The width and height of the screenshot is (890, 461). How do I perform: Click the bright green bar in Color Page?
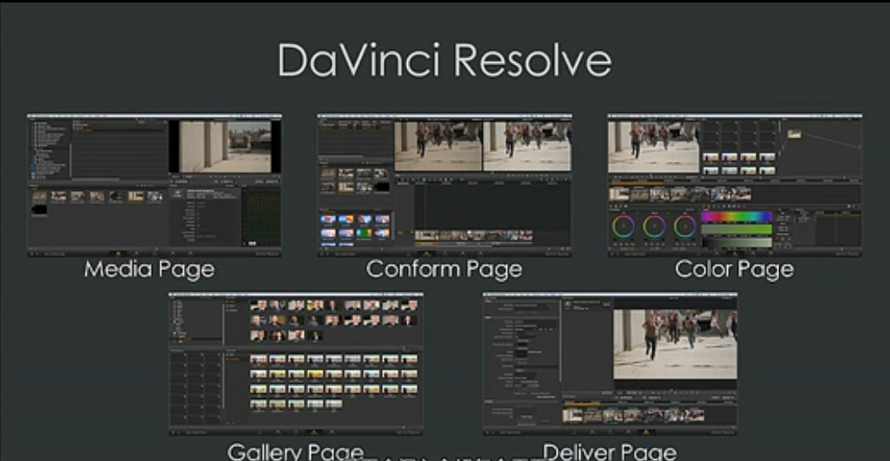[736, 230]
